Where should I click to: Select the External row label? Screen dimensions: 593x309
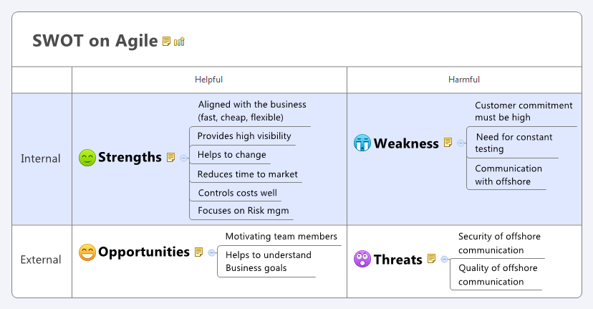41,260
